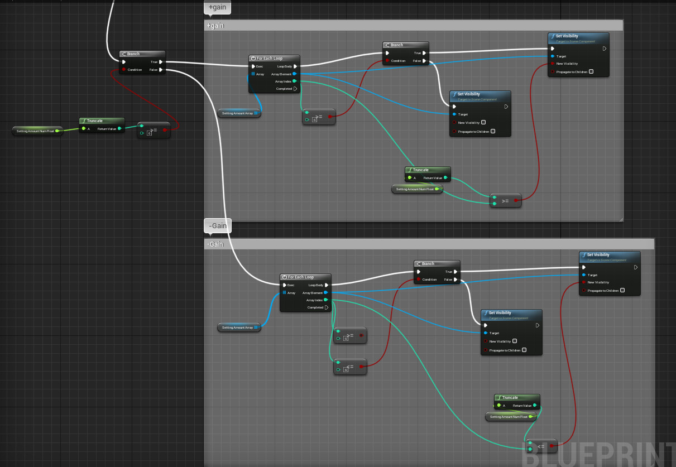Screen dimensions: 676x467
Task: Click Completed pin of -Gain For Each Loop
Action: [327, 307]
